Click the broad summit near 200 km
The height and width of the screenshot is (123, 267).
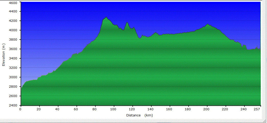[x=208, y=24]
